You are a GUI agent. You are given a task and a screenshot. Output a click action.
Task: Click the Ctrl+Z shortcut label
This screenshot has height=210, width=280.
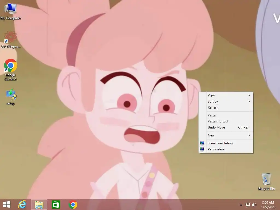243,127
